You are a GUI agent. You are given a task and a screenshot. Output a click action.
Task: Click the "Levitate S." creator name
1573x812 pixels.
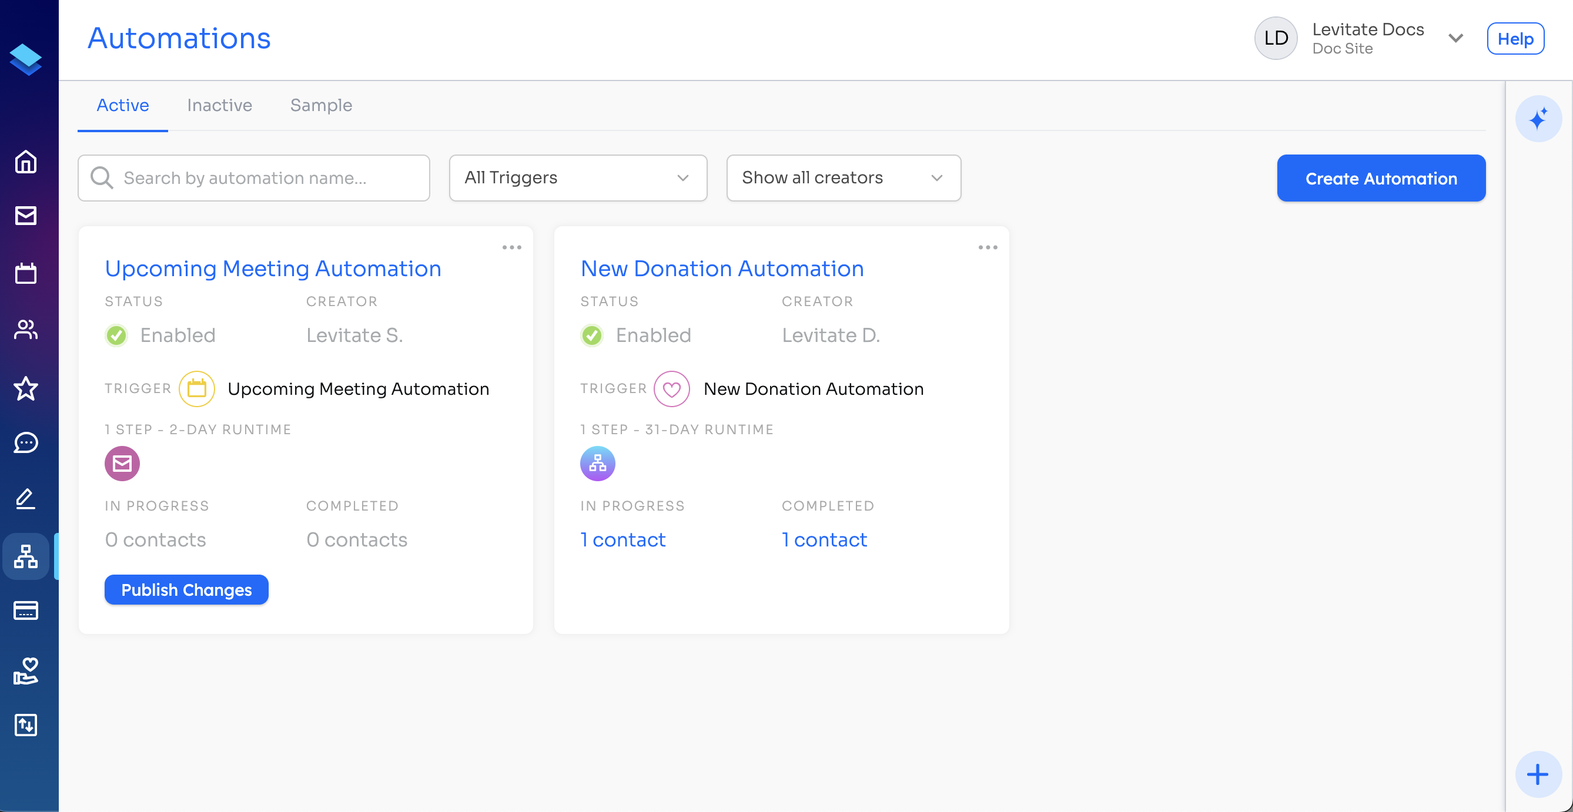pyautogui.click(x=354, y=335)
